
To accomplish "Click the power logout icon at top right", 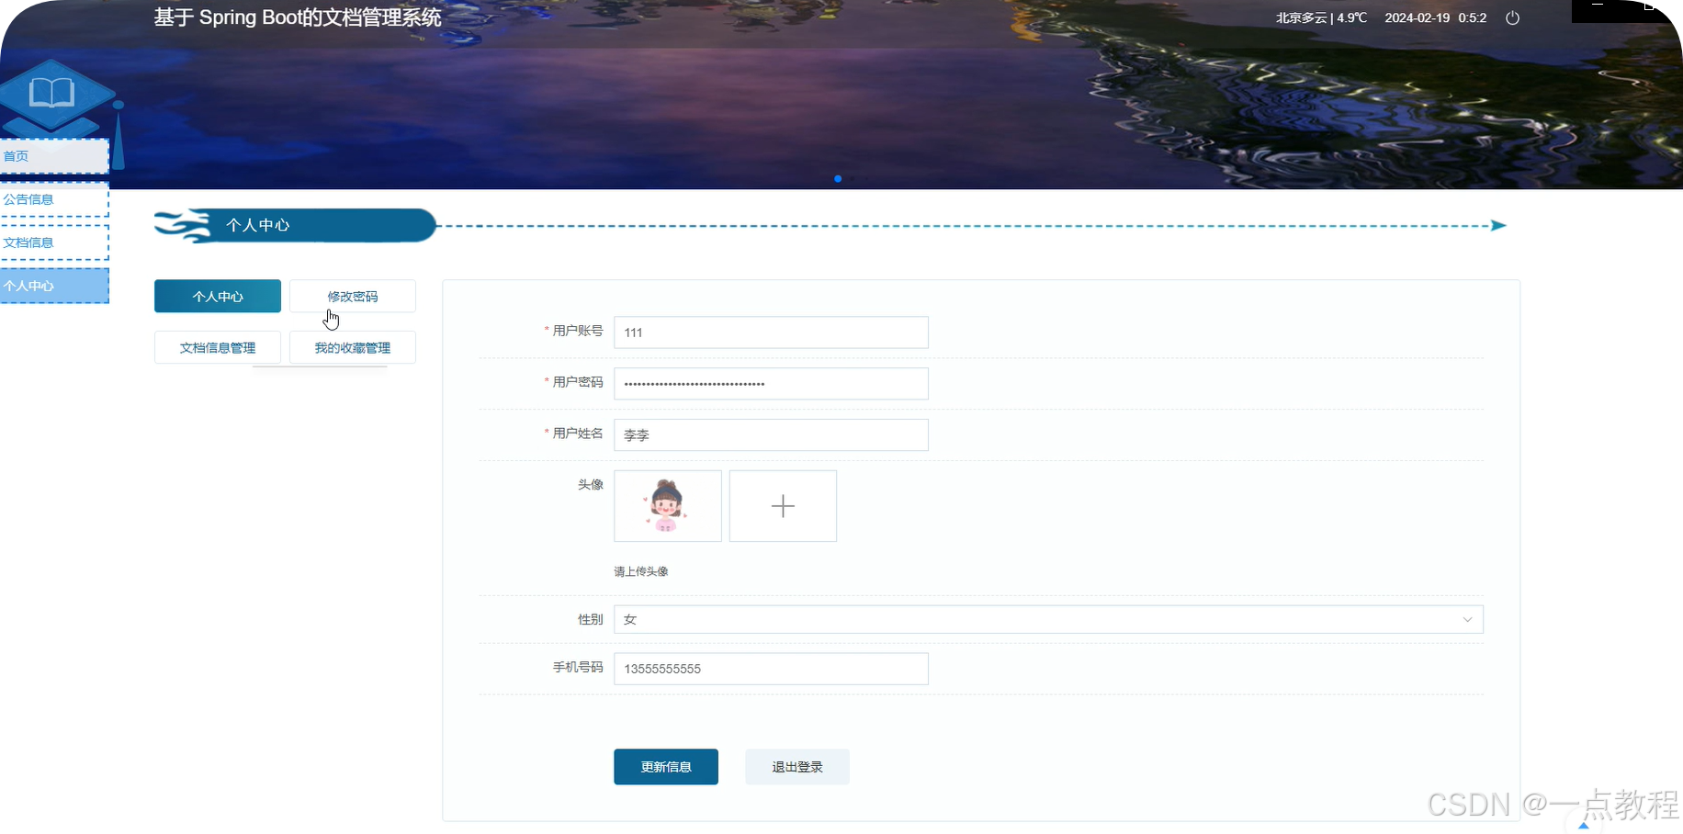I will tap(1512, 17).
